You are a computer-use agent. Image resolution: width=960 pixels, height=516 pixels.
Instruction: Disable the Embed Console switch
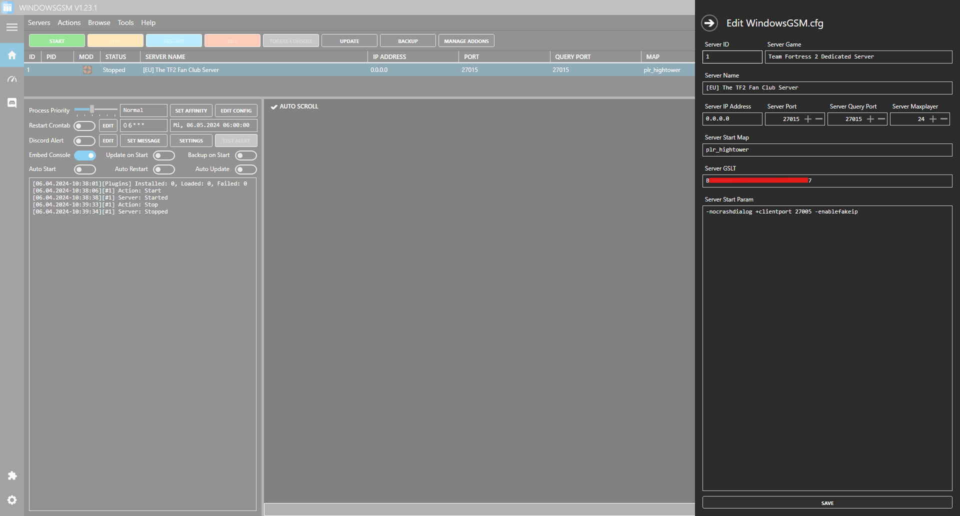pos(84,155)
